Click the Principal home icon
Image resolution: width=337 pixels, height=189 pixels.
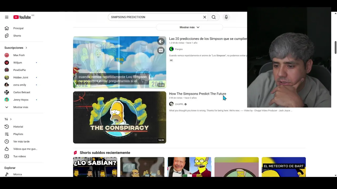(7, 28)
